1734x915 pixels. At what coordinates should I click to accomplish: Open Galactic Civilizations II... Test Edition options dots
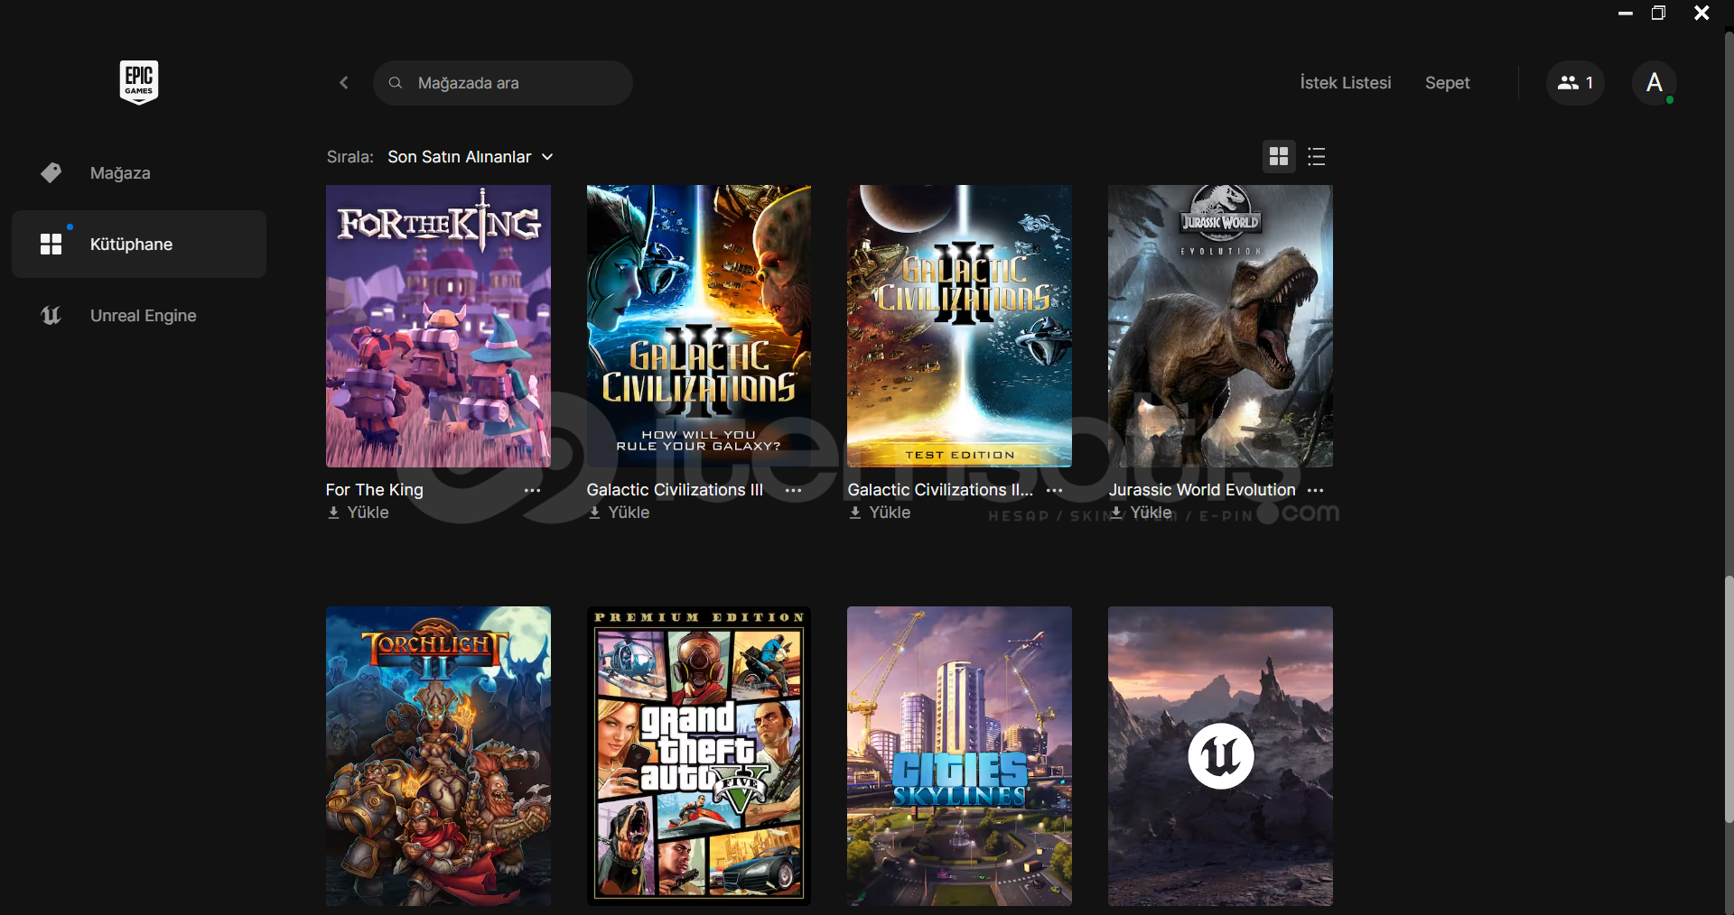coord(1055,490)
